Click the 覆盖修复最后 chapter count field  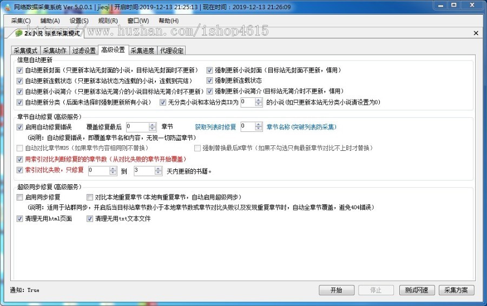(137, 127)
